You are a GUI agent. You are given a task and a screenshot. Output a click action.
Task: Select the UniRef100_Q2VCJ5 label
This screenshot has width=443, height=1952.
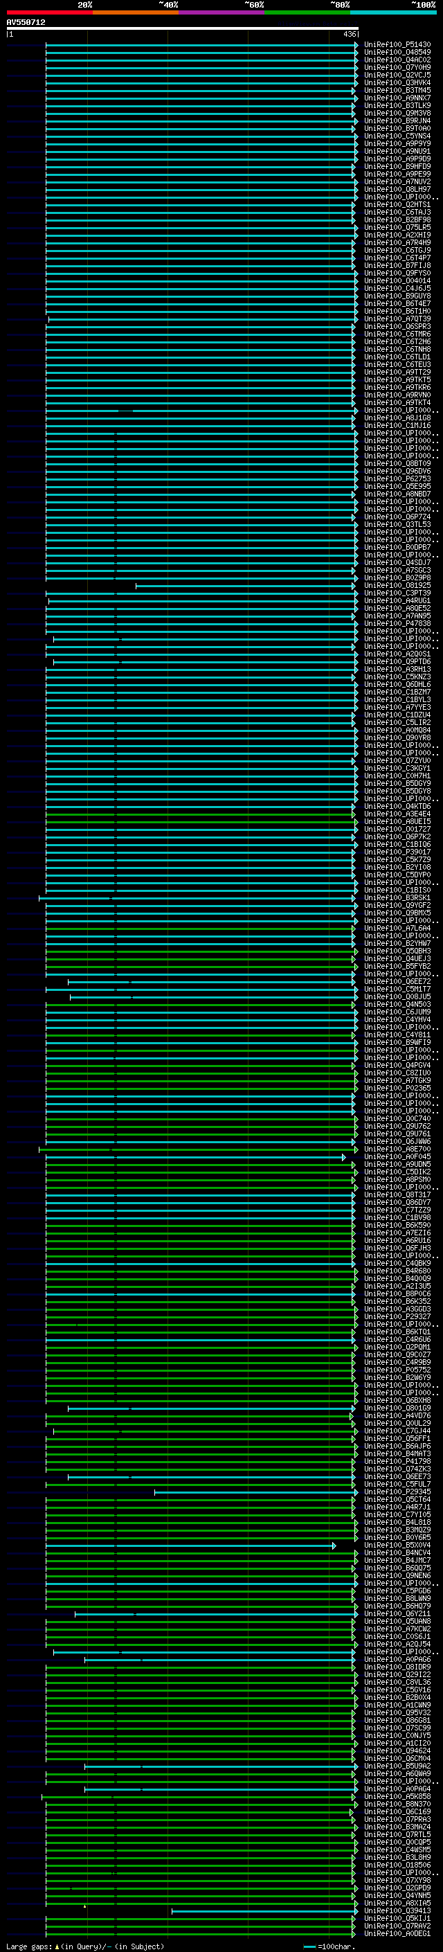pos(397,75)
